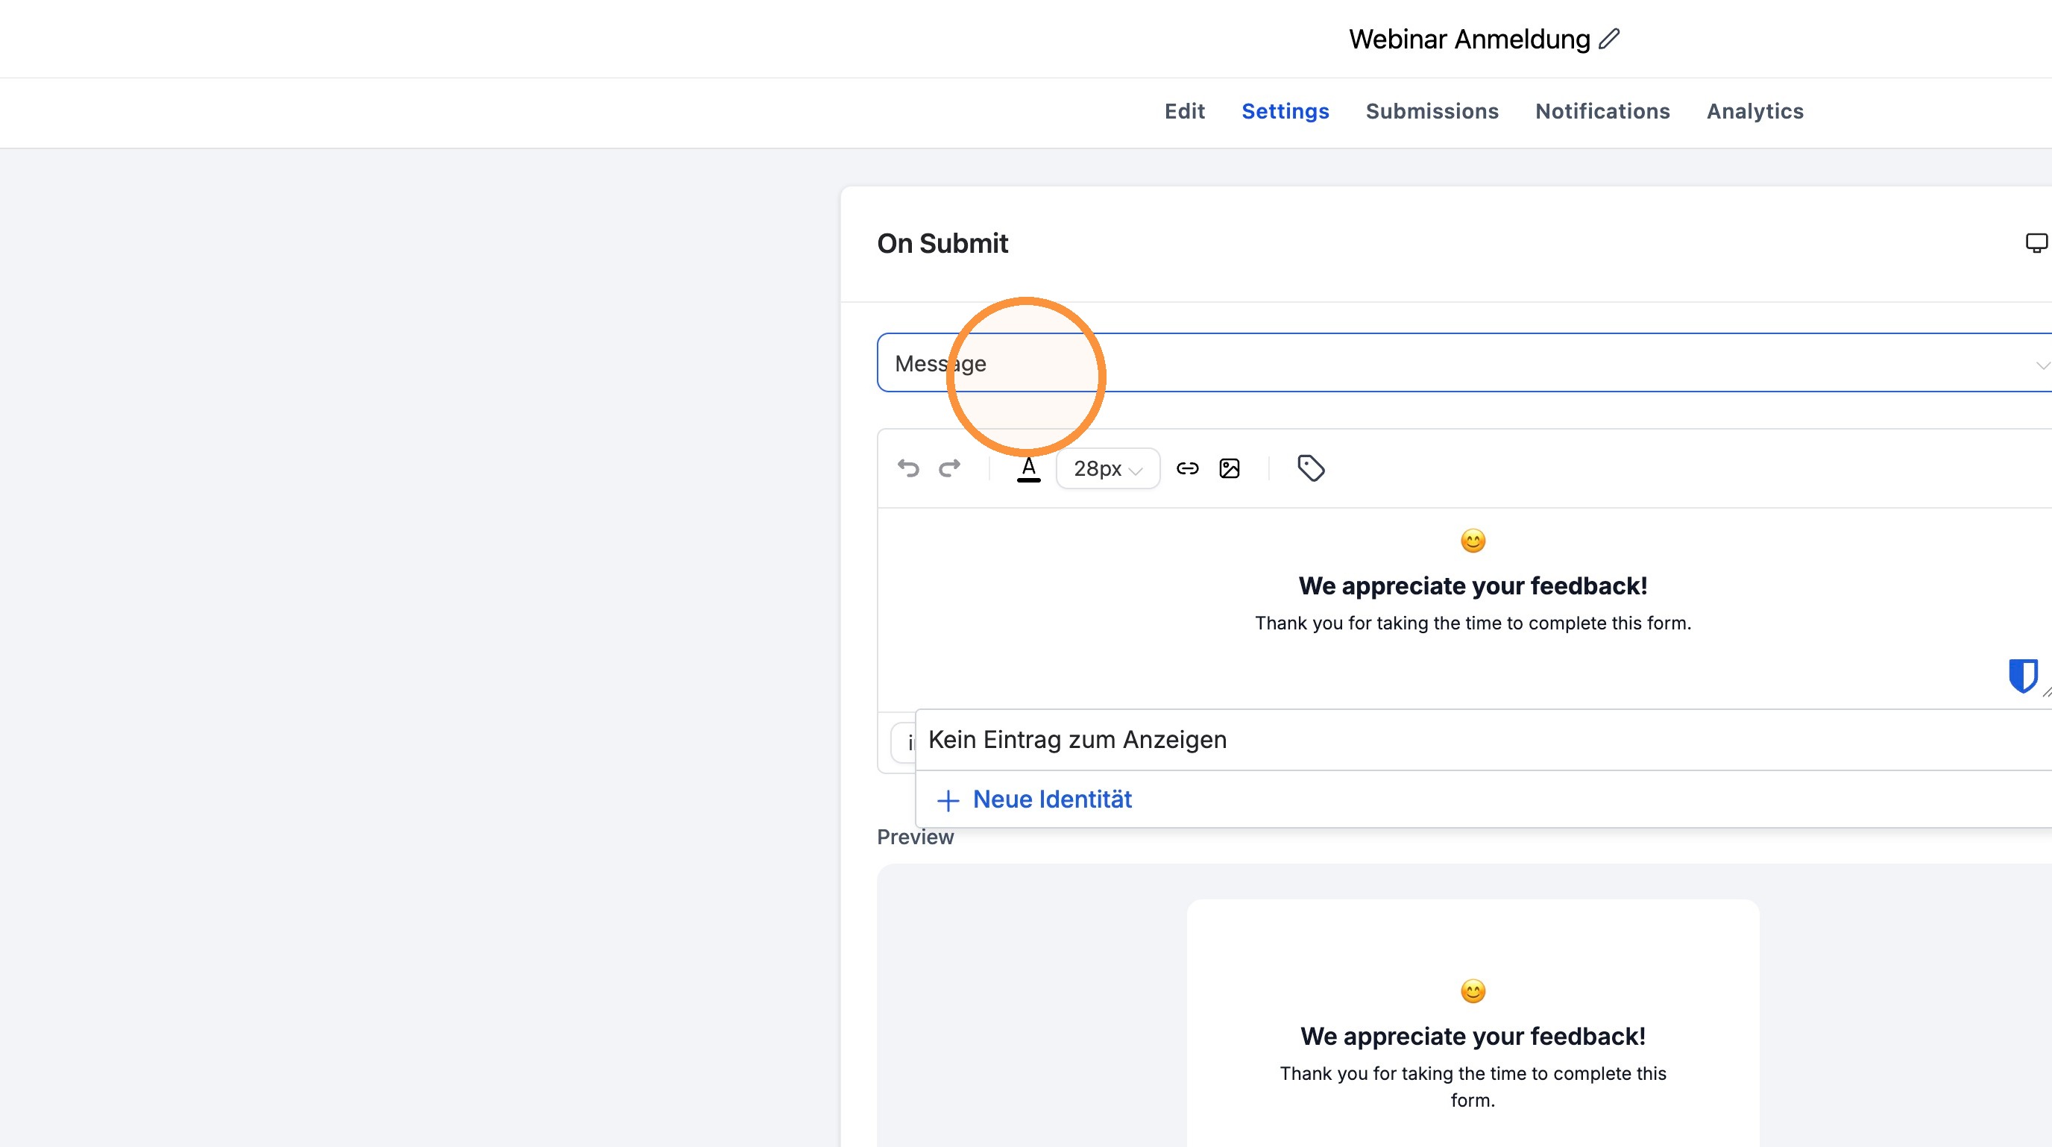Screen dimensions: 2052x1147
Task: Insert an image using the picture icon
Action: point(1229,468)
